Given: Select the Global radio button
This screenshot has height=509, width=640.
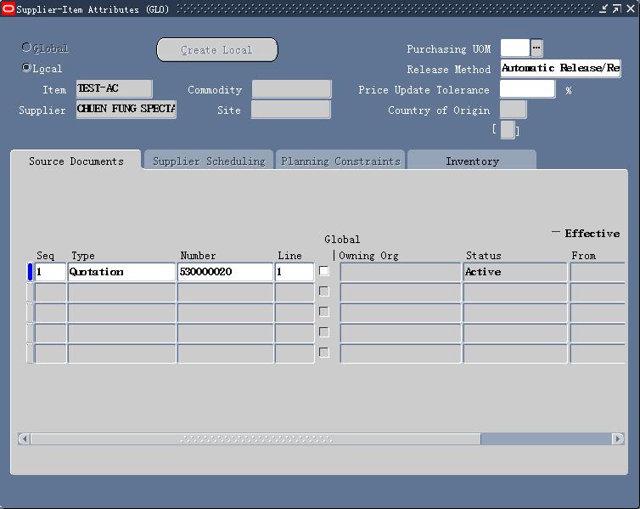Looking at the screenshot, I should click(x=27, y=48).
